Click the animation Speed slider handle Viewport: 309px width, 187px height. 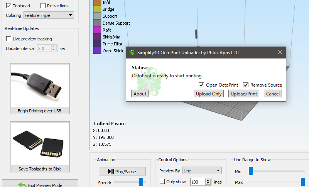141,182
